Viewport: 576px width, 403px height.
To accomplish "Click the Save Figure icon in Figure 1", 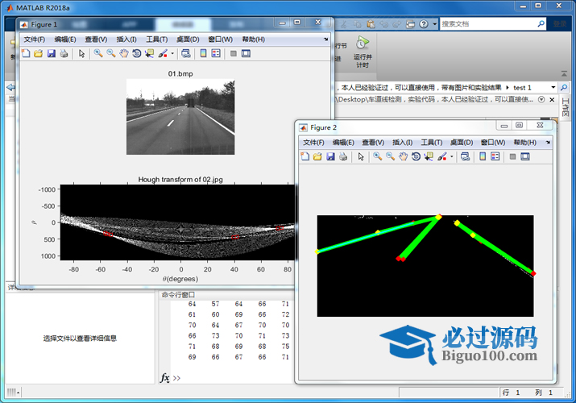I will [51, 54].
